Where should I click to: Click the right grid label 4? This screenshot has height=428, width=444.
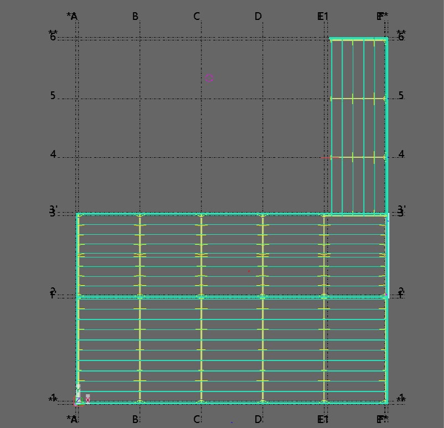point(401,154)
